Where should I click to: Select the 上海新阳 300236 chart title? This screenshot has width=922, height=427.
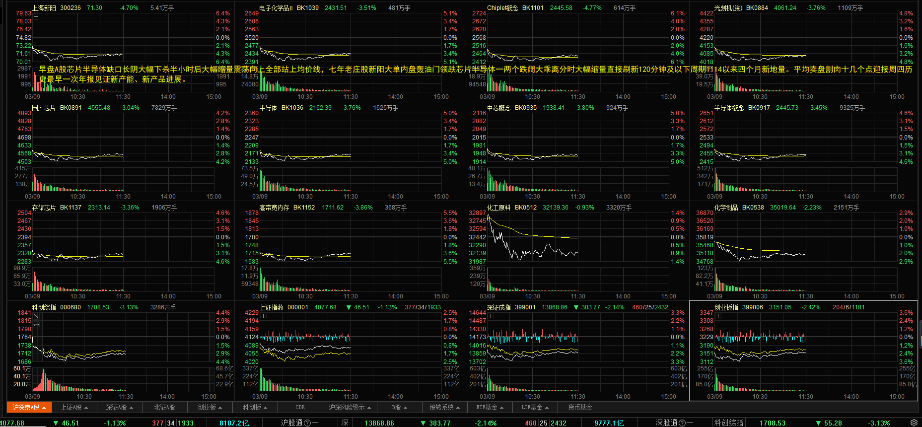tap(57, 8)
